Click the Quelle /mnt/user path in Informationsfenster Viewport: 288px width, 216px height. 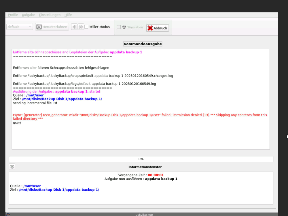click(32, 186)
